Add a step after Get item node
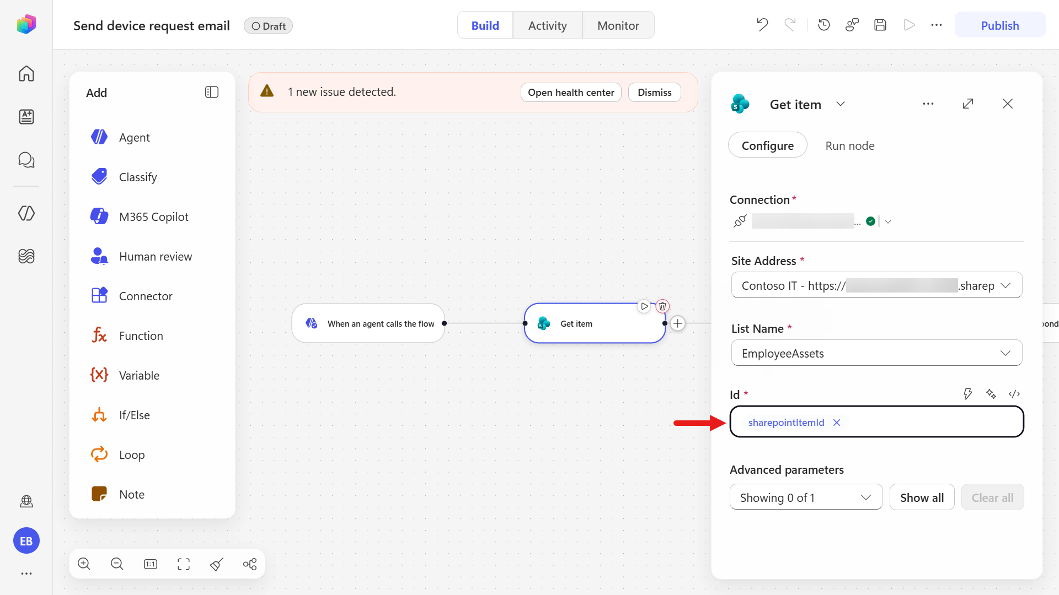The width and height of the screenshot is (1059, 595). click(x=678, y=323)
